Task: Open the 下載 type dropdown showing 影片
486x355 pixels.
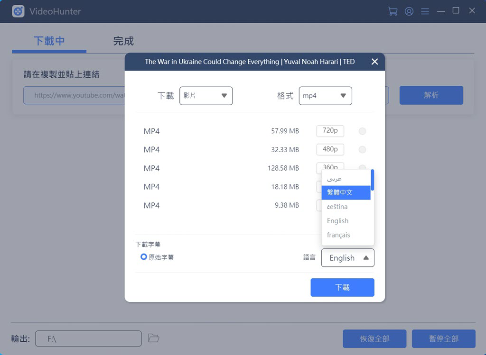Action: 206,96
